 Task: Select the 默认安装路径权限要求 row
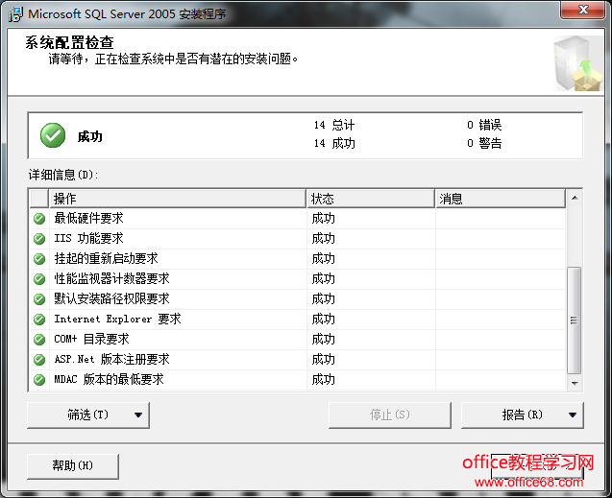click(298, 298)
